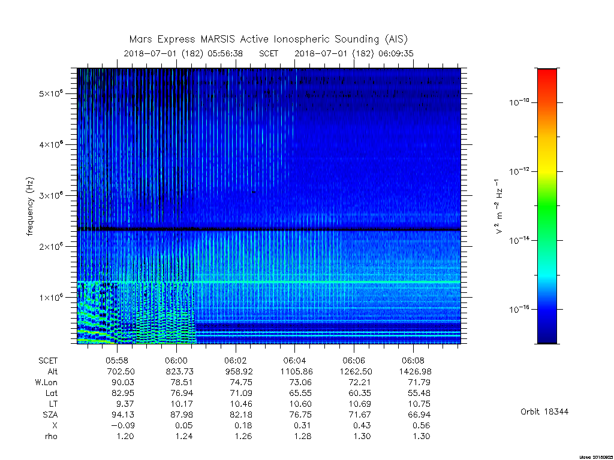Click W.Lon value 90.03

pyautogui.click(x=123, y=382)
